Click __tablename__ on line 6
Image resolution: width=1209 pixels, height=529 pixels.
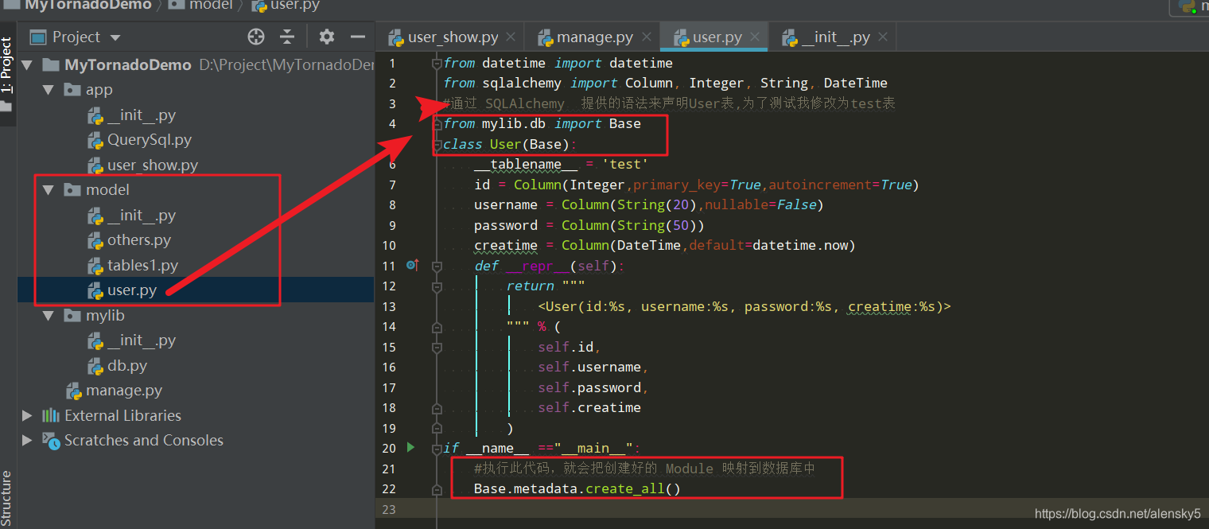tap(526, 165)
